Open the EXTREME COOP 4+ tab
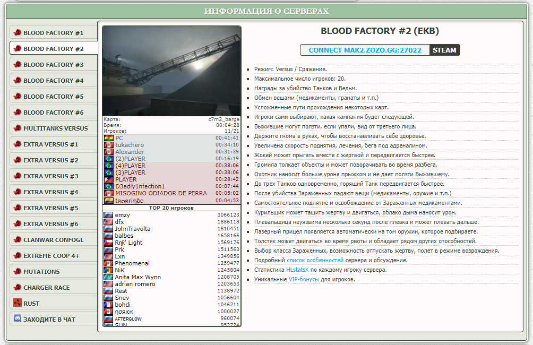The width and height of the screenshot is (533, 345). (54, 256)
